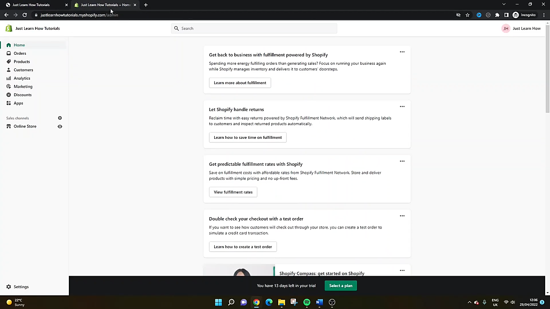Reload the current page
Viewport: 550px width, 309px height.
click(25, 15)
